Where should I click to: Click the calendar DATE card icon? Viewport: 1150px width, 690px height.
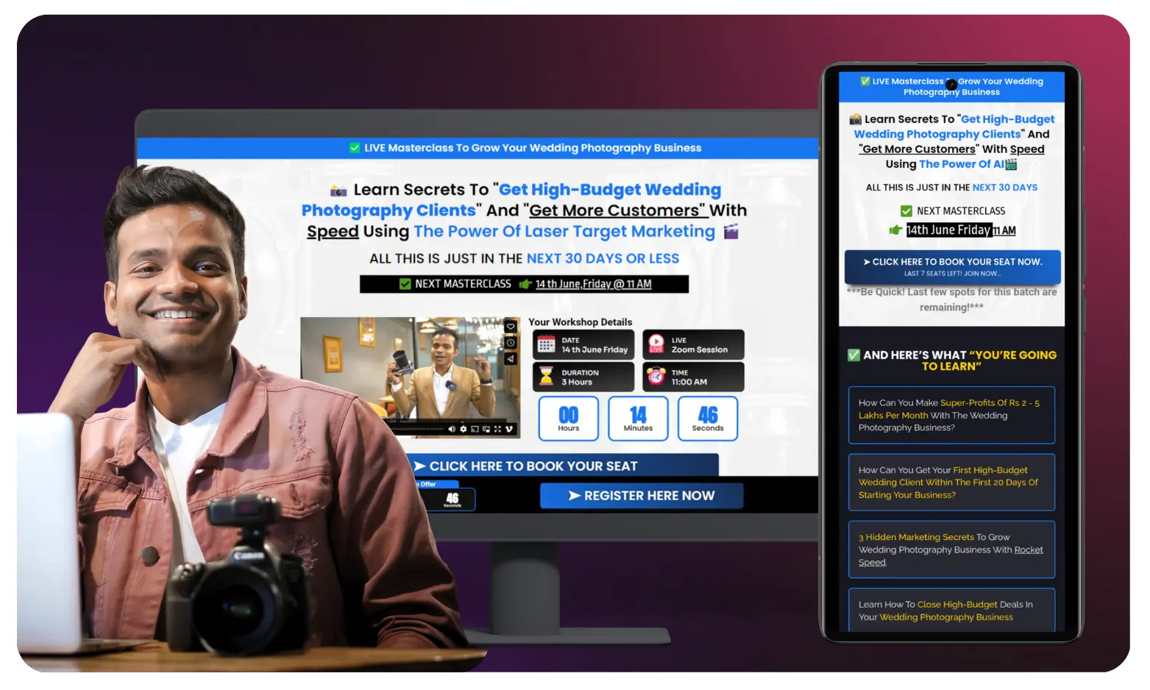click(546, 345)
